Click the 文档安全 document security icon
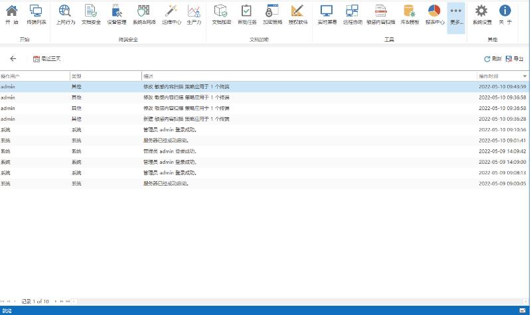The image size is (531, 315). pos(91,15)
